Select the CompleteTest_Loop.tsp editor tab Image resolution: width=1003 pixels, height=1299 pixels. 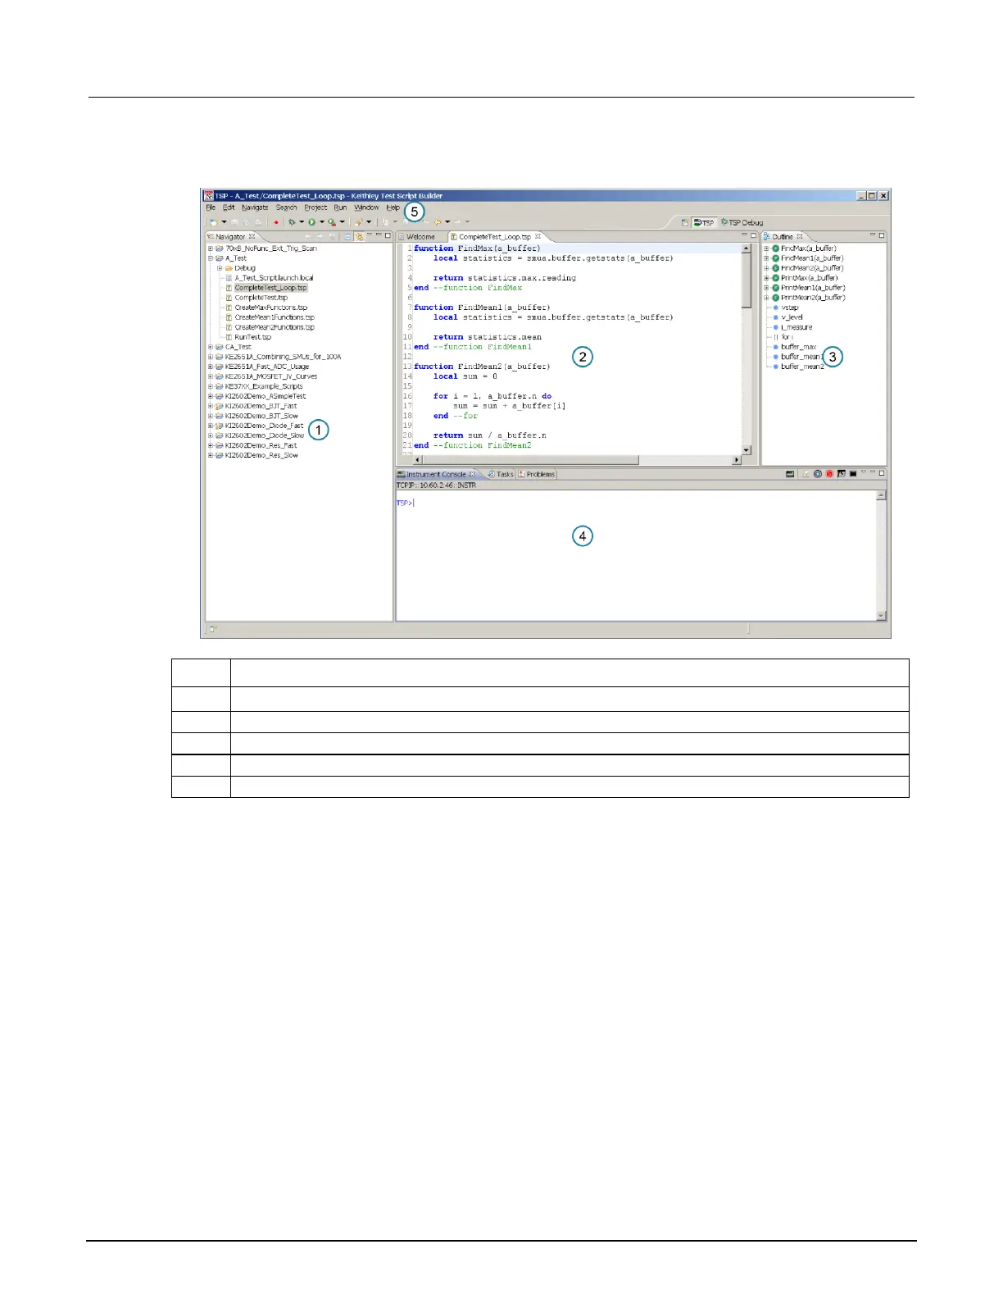point(495,236)
